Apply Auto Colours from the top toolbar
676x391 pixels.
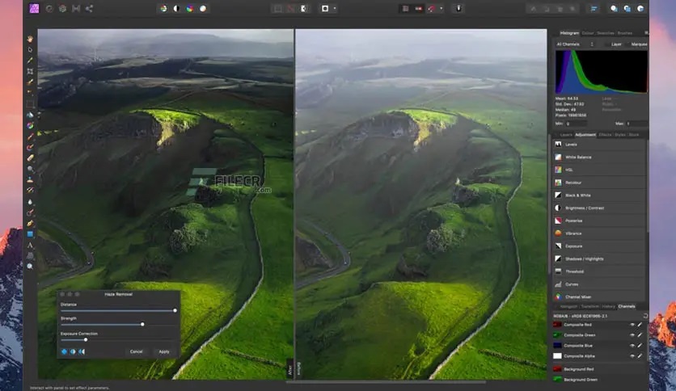190,9
